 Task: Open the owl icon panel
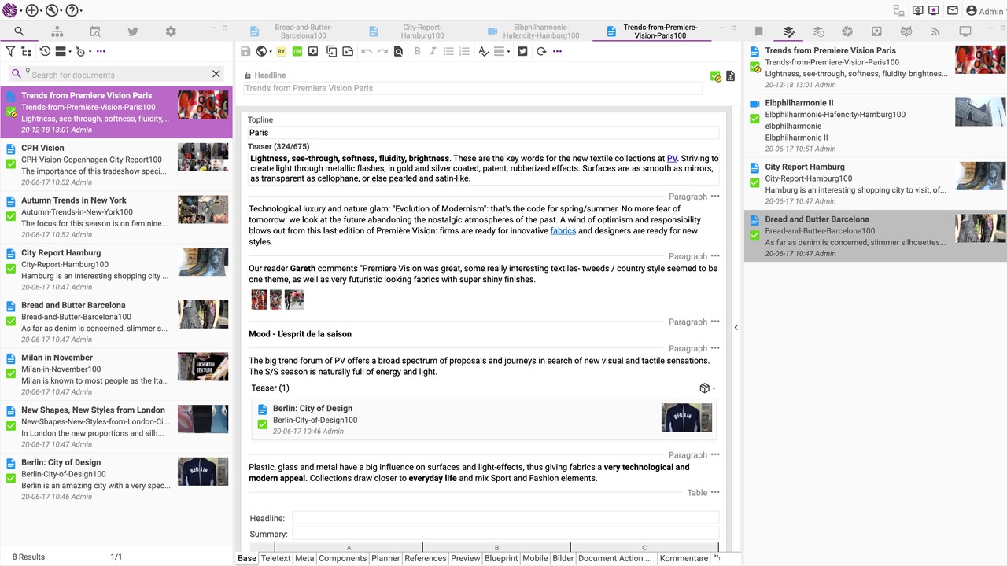906,31
